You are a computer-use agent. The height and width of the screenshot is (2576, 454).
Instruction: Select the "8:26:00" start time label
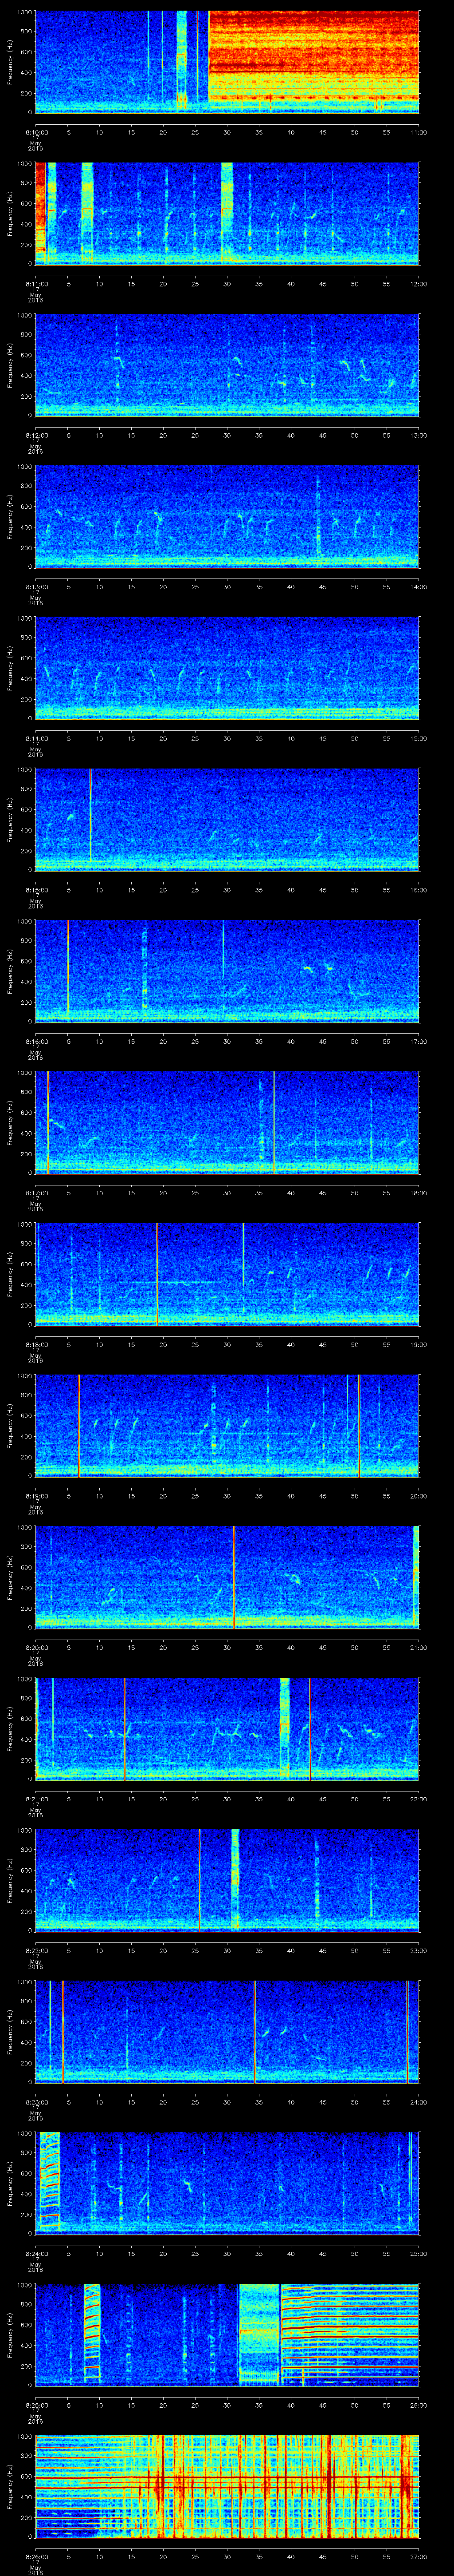coord(37,2556)
